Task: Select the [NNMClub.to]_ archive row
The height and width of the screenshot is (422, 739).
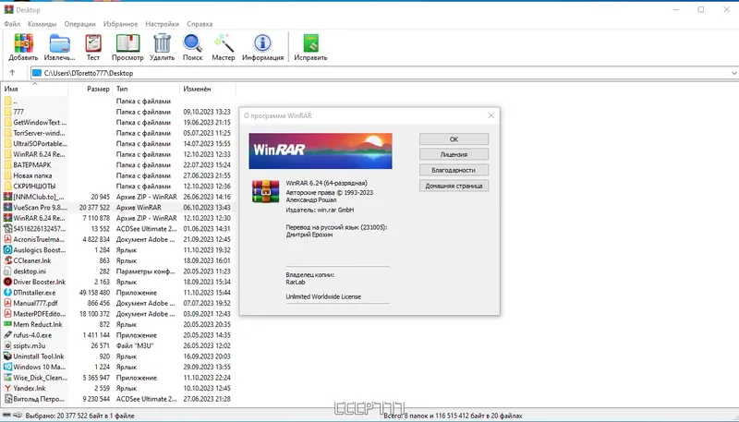Action: click(x=118, y=197)
